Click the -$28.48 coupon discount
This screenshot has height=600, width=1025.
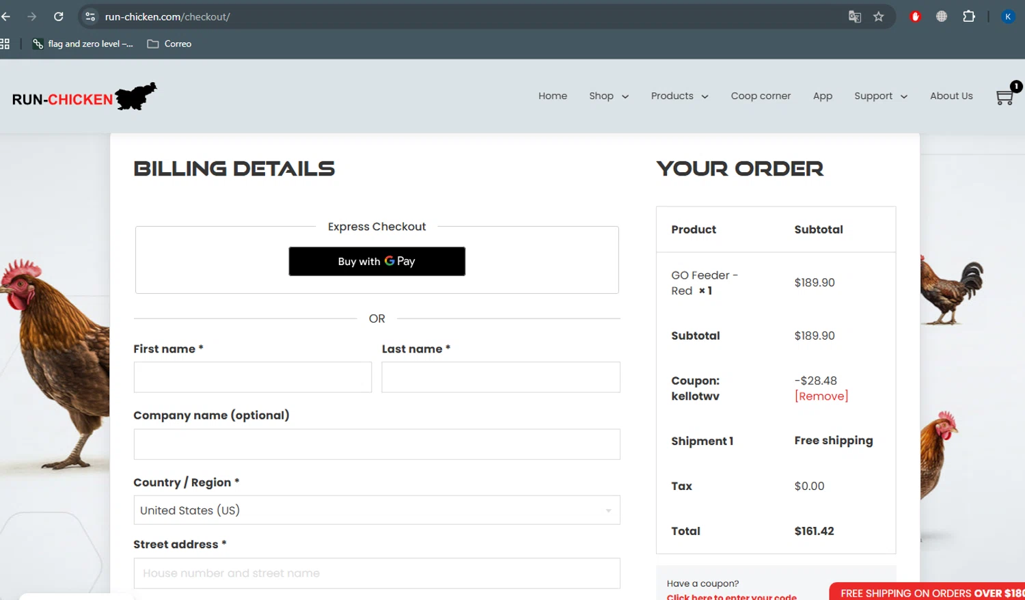(x=815, y=381)
